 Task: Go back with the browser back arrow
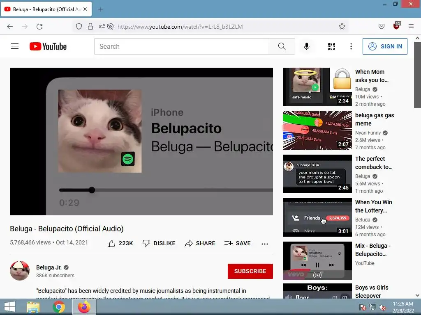tap(10, 27)
